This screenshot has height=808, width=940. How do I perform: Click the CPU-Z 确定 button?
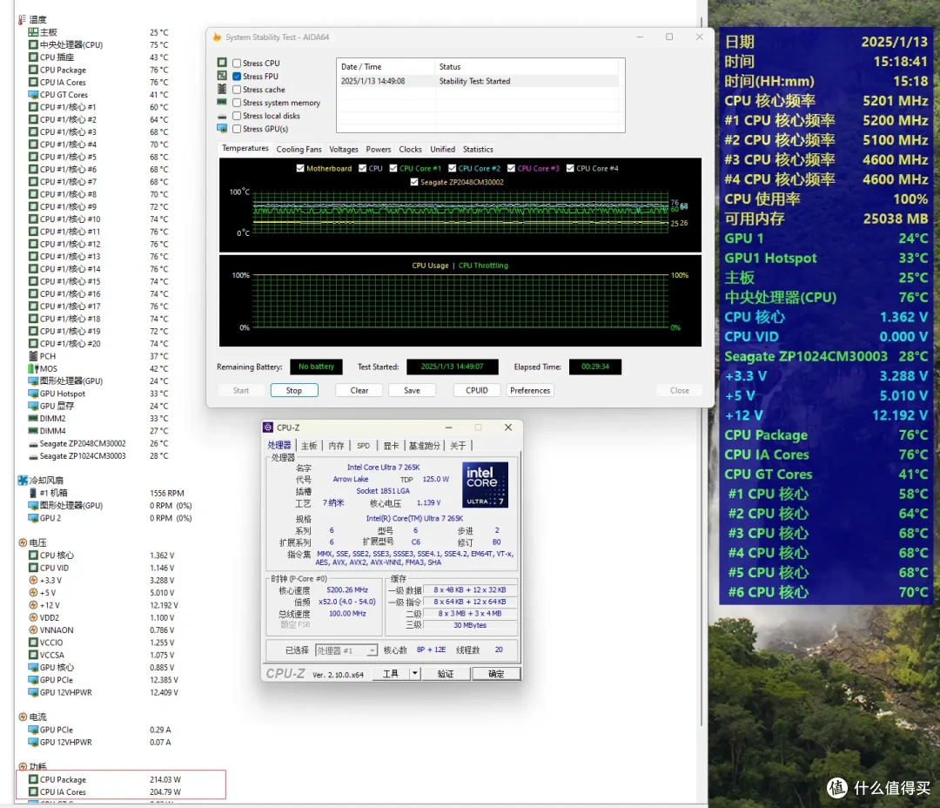coord(496,674)
